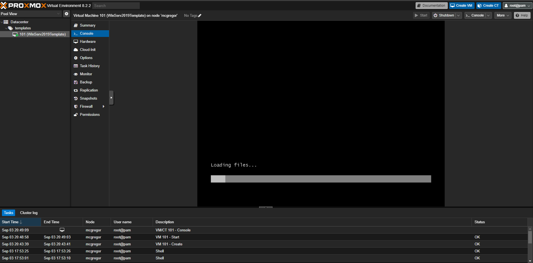
Task: Expand the Firewall submenu arrow
Action: coord(104,107)
